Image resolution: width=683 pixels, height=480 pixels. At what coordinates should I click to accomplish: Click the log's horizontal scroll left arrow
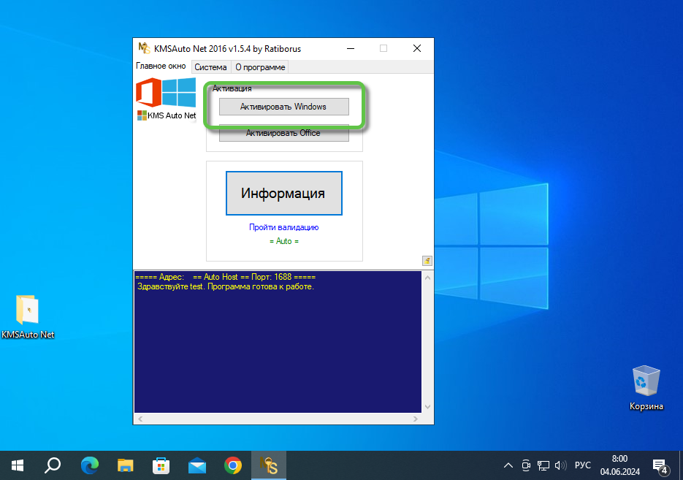[140, 419]
